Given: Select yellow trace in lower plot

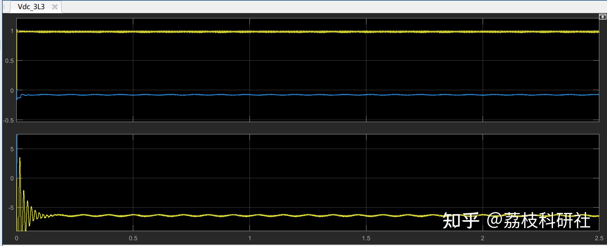Looking at the screenshot, I should (307, 215).
